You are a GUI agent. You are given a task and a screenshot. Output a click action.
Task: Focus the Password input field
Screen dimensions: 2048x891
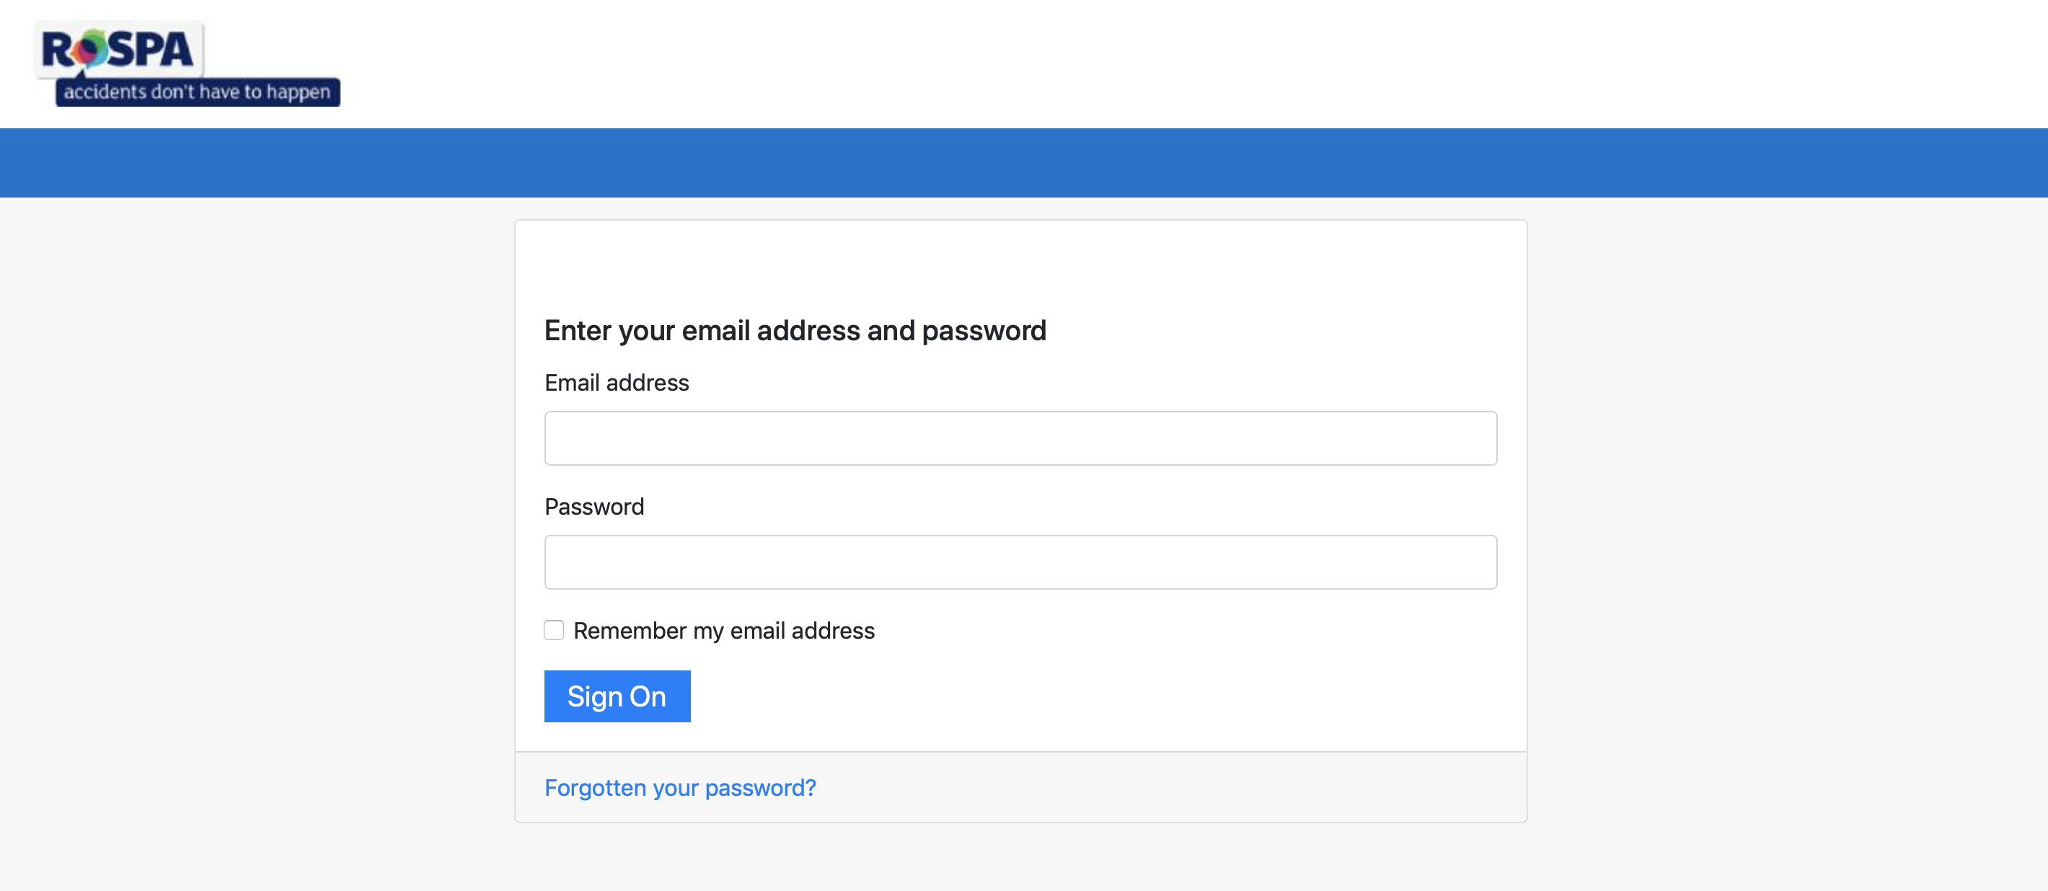[1020, 562]
